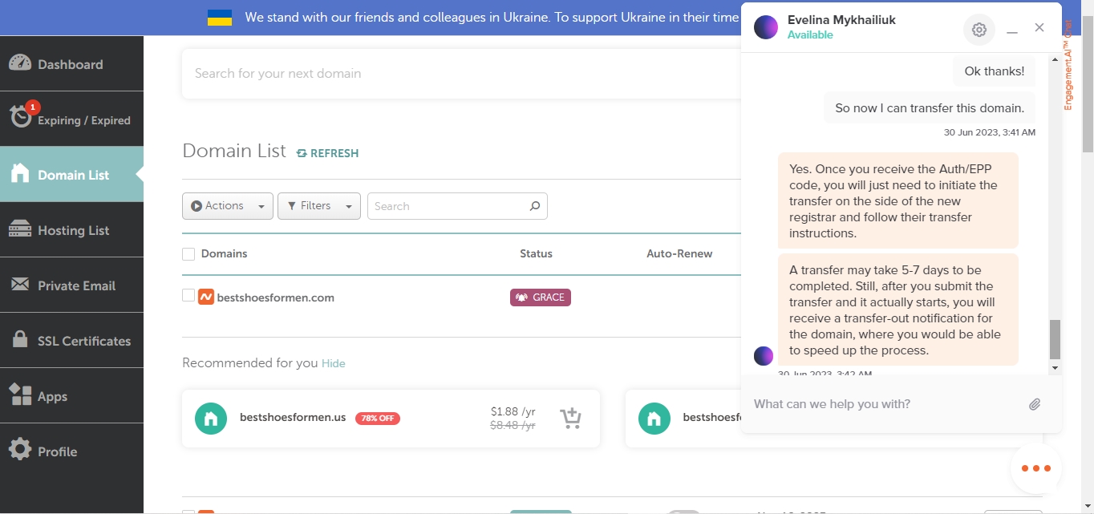The image size is (1094, 514).
Task: Click Evelina Mykhailiuk's chat avatar
Action: coord(766,27)
